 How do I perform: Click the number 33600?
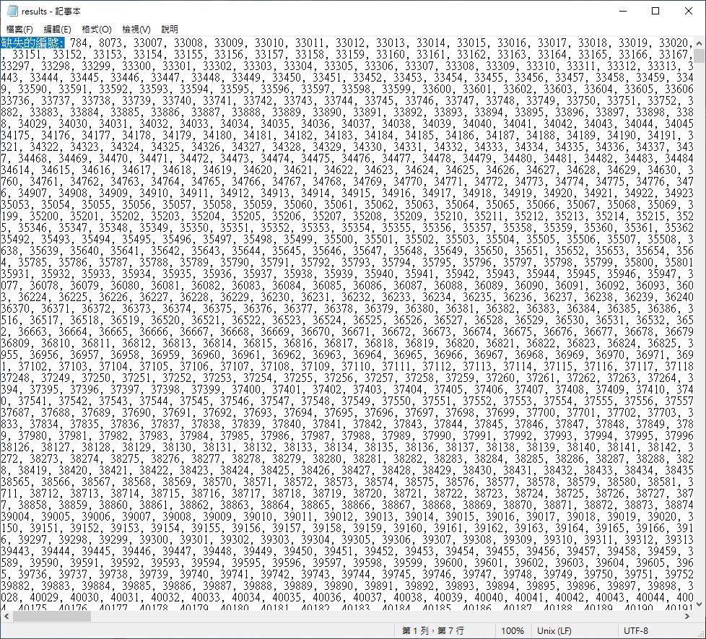[x=437, y=89]
